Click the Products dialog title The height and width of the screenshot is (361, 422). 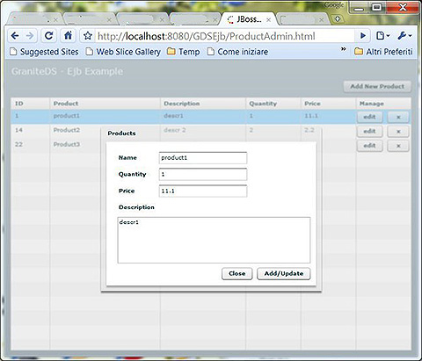click(x=121, y=134)
